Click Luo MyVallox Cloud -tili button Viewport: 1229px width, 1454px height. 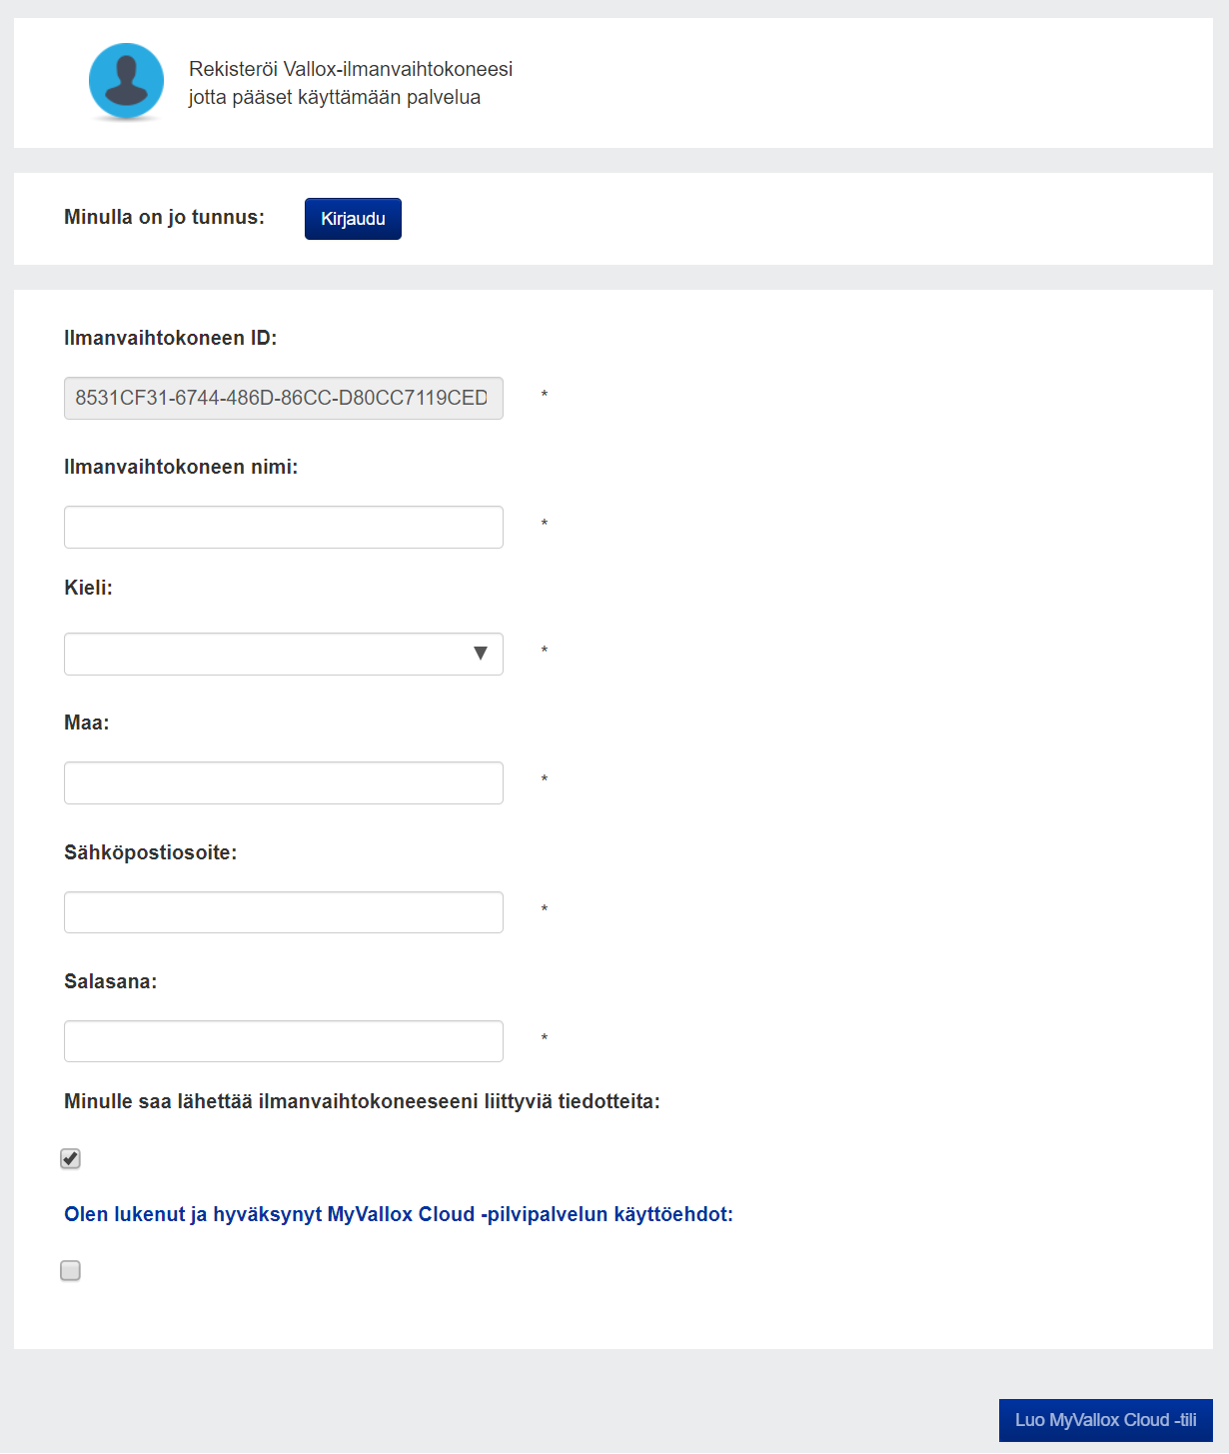(1105, 1420)
